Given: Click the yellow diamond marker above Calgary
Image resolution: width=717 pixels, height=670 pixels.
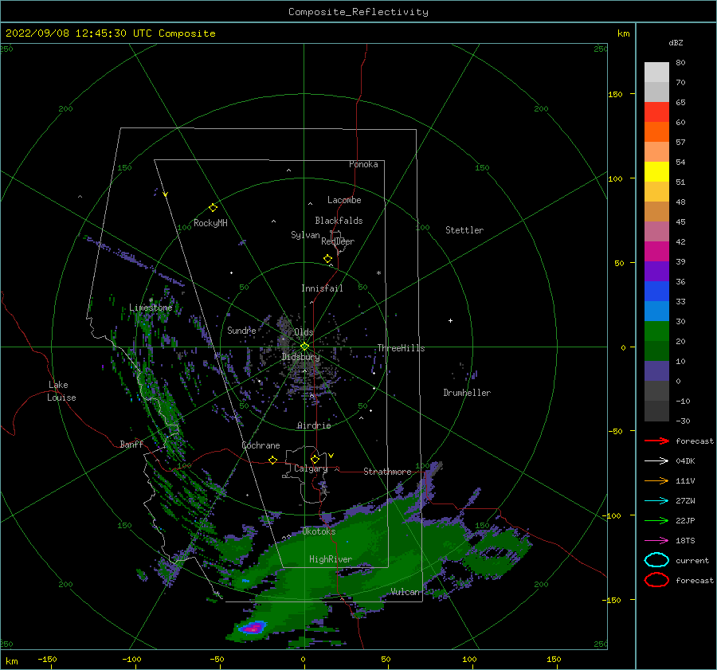Looking at the screenshot, I should pyautogui.click(x=315, y=459).
